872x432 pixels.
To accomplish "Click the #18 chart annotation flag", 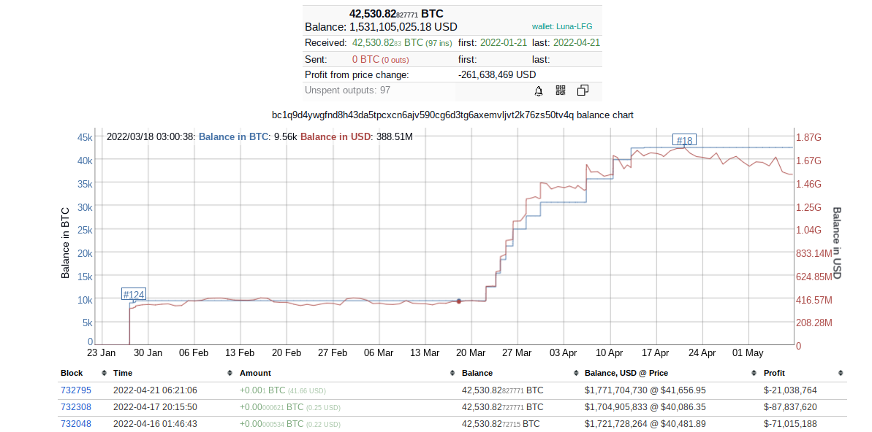I will 684,140.
